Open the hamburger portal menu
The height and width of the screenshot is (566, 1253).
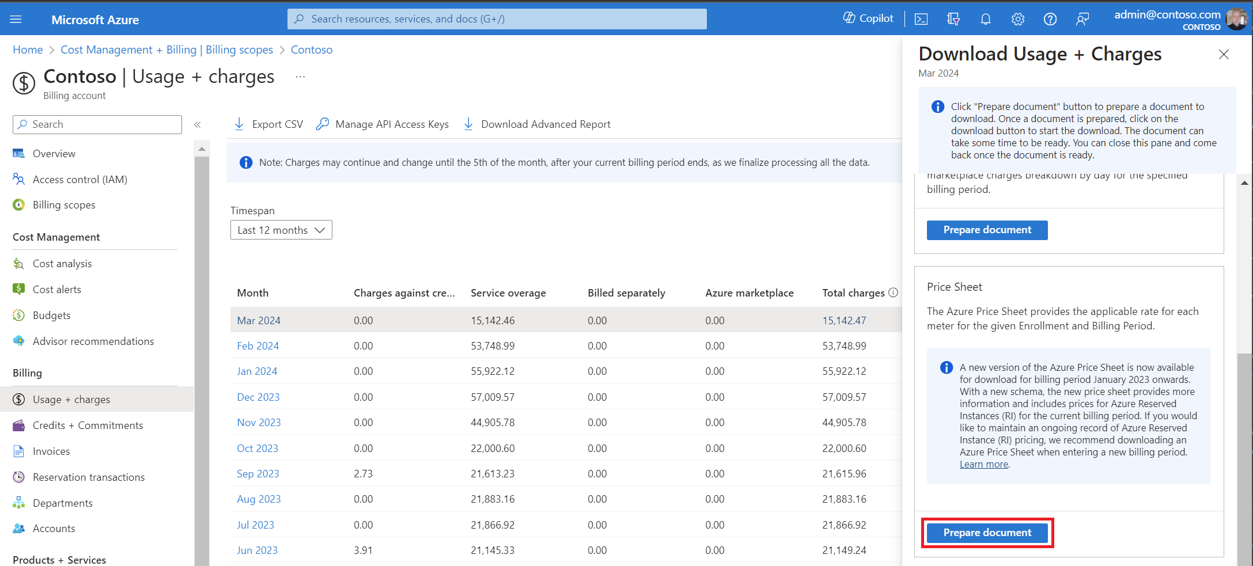(16, 20)
